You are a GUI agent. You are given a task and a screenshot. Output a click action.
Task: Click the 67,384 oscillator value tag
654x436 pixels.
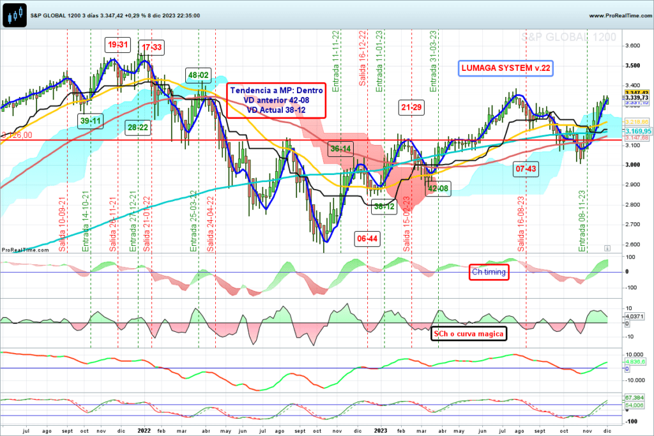tap(635, 398)
